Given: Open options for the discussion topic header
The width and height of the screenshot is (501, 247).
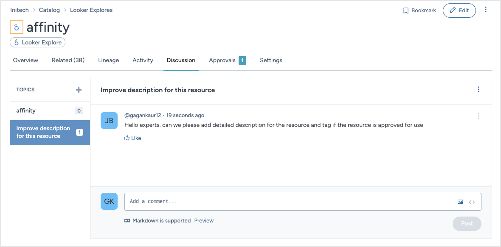Looking at the screenshot, I should click(478, 89).
